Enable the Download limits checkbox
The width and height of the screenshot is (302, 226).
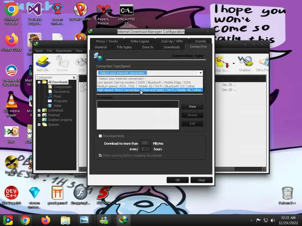(x=100, y=136)
